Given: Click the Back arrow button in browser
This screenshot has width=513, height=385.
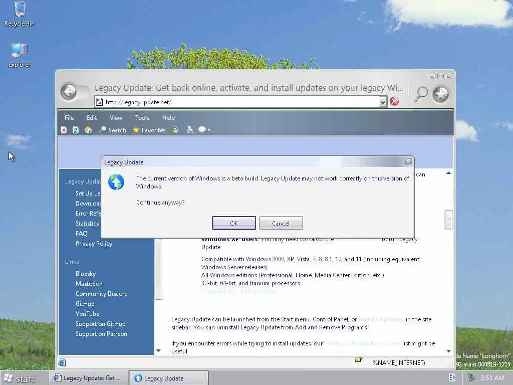Looking at the screenshot, I should pyautogui.click(x=69, y=92).
